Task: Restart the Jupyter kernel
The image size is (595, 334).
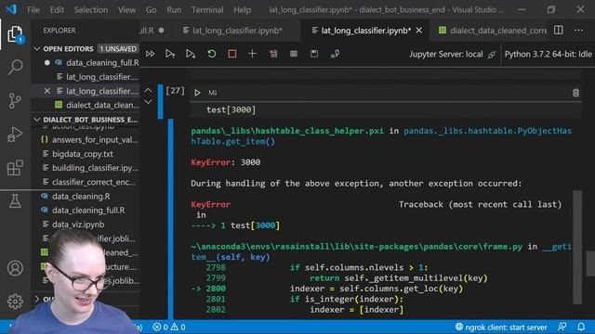Action: pos(212,54)
